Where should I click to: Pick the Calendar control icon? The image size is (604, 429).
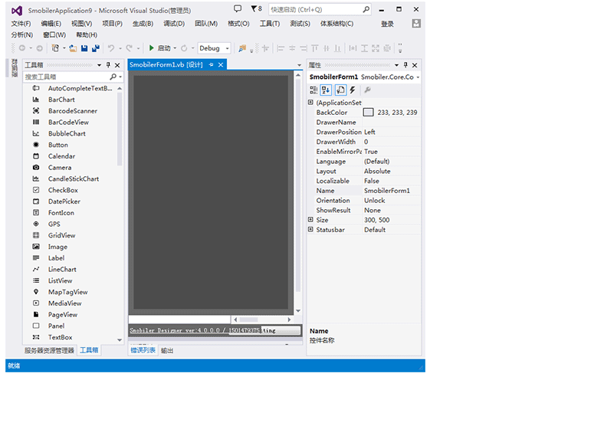pos(36,156)
